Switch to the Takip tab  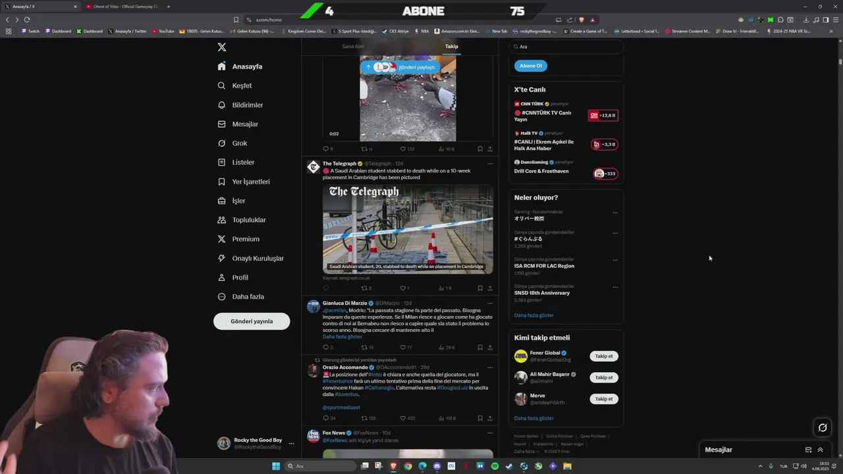[451, 47]
